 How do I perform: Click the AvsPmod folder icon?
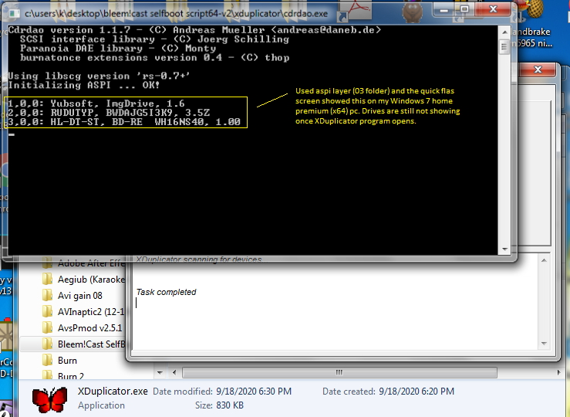tap(47, 328)
